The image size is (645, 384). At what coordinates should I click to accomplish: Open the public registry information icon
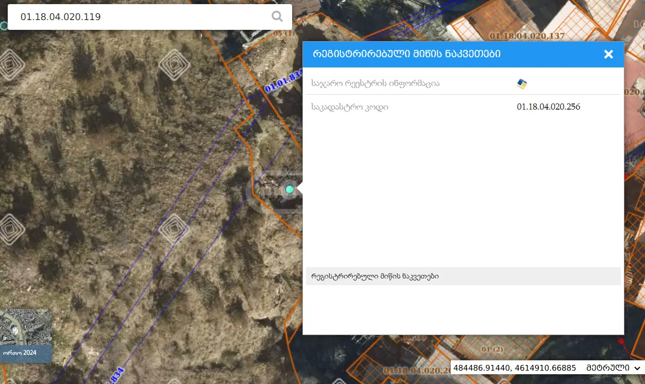point(522,83)
